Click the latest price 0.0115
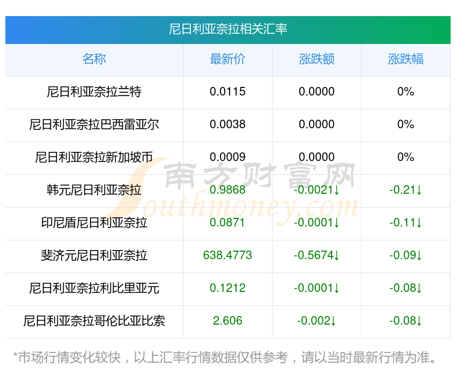 click(x=227, y=92)
